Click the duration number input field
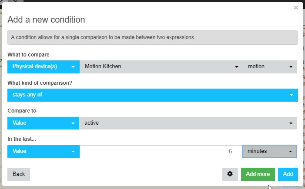This screenshot has width=305, height=189. coord(161,151)
